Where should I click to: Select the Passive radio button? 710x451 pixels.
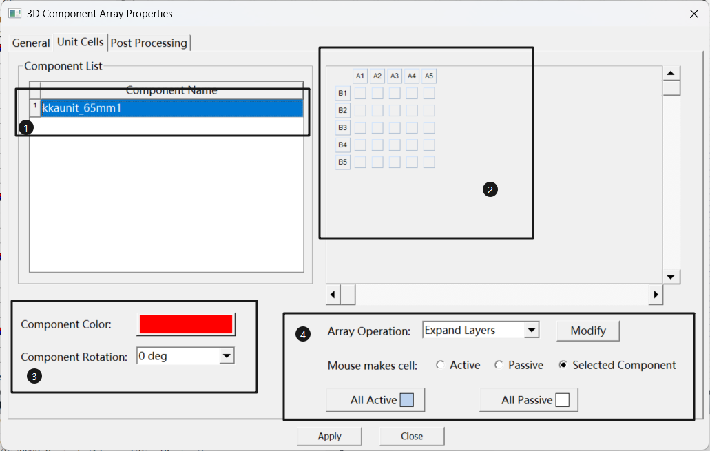(499, 366)
